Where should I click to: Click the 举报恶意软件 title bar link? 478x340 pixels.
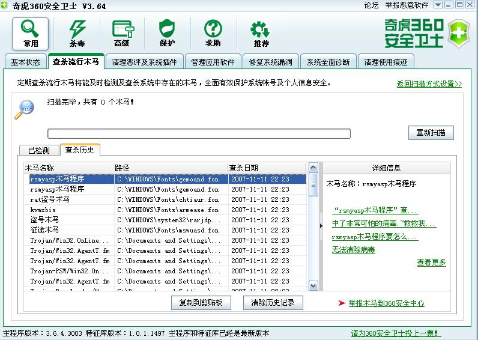tap(407, 5)
